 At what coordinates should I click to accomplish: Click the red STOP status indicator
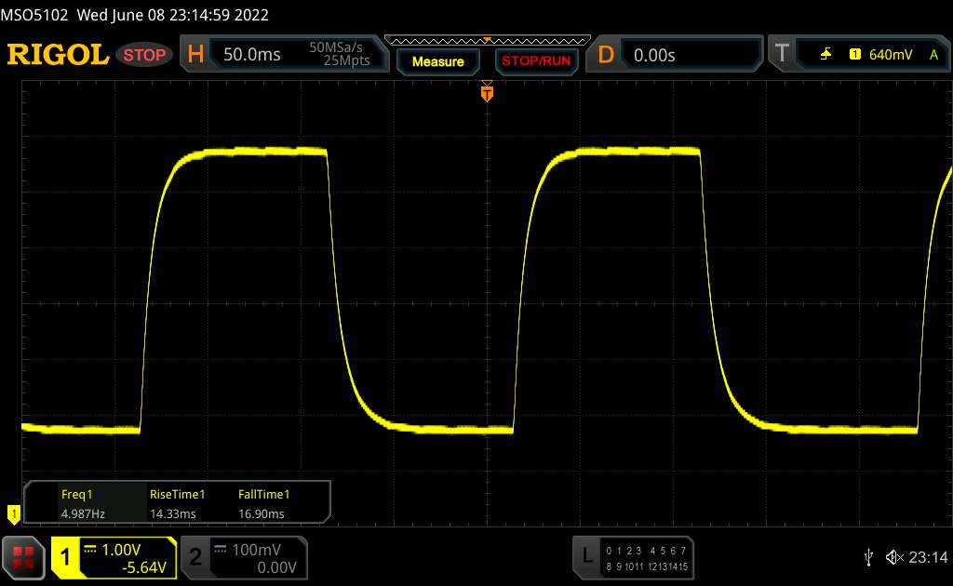click(x=145, y=55)
